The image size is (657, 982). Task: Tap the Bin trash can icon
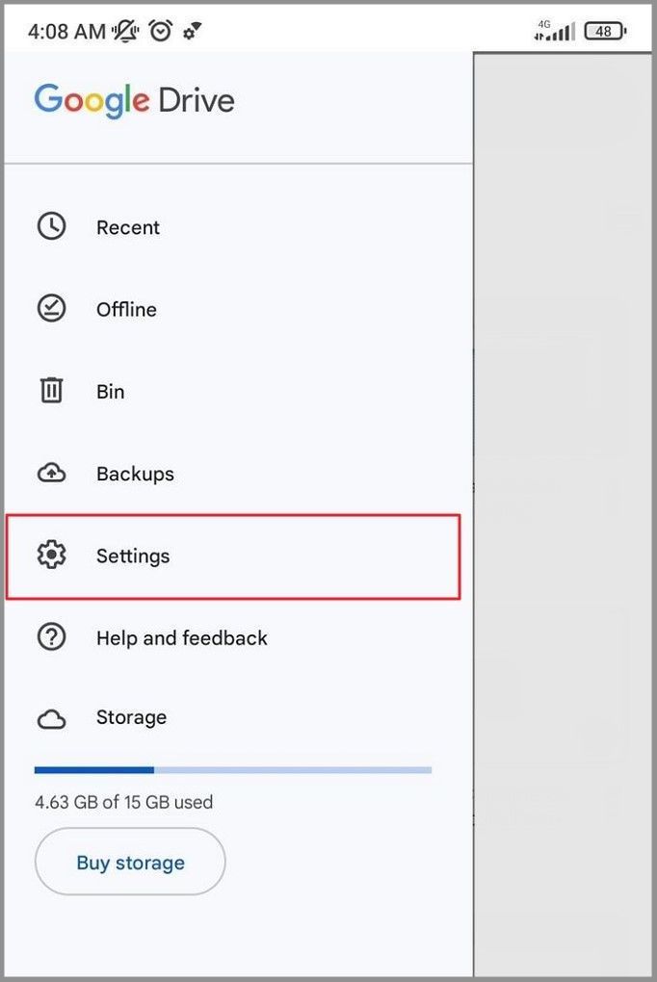[x=51, y=391]
